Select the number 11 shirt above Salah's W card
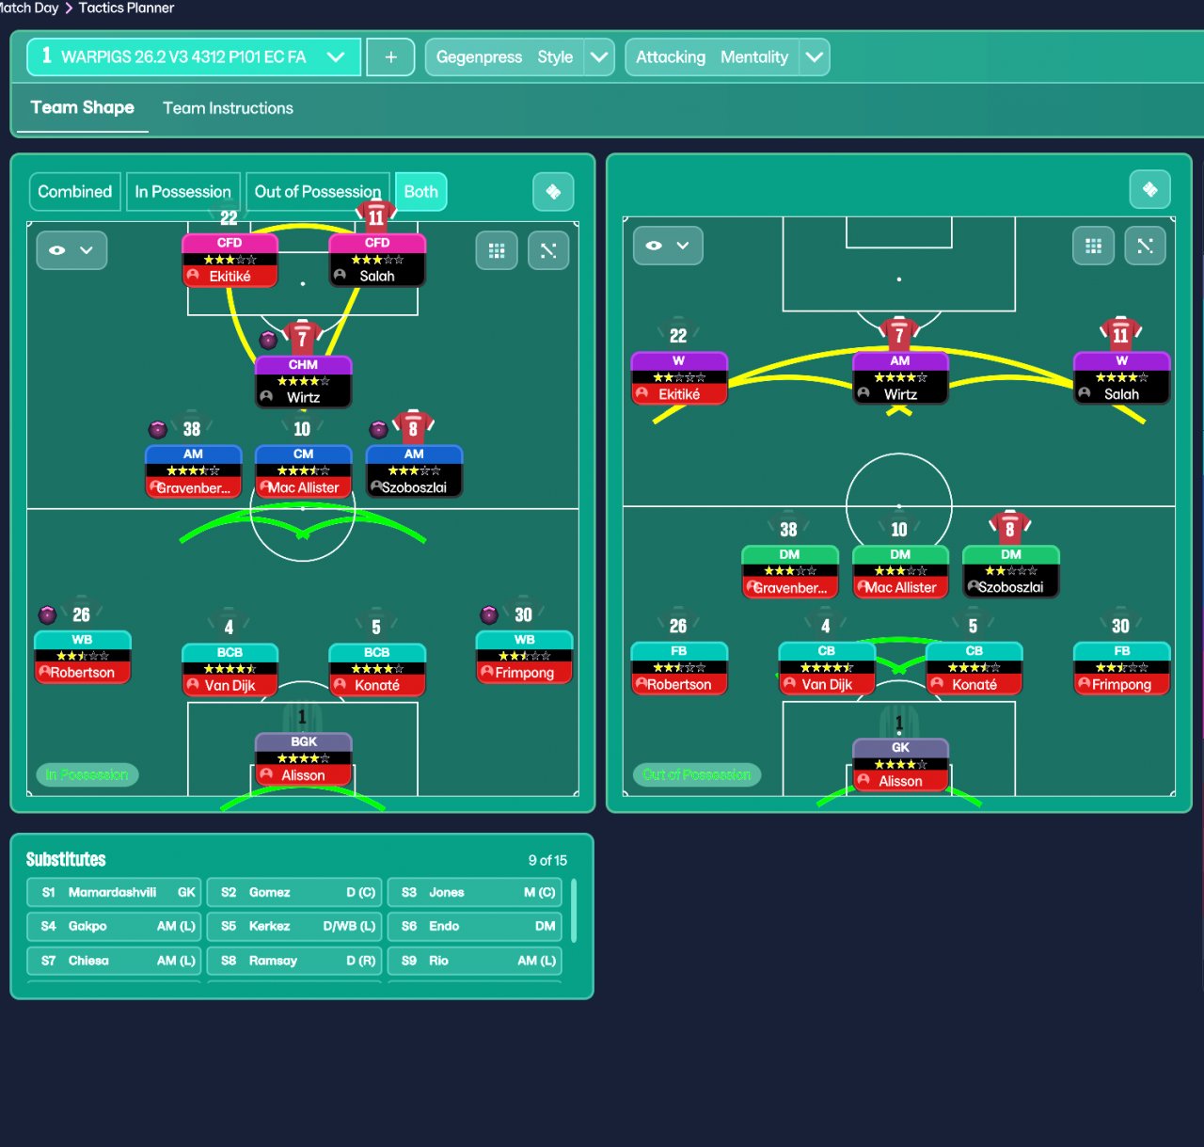1204x1147 pixels. point(1120,334)
